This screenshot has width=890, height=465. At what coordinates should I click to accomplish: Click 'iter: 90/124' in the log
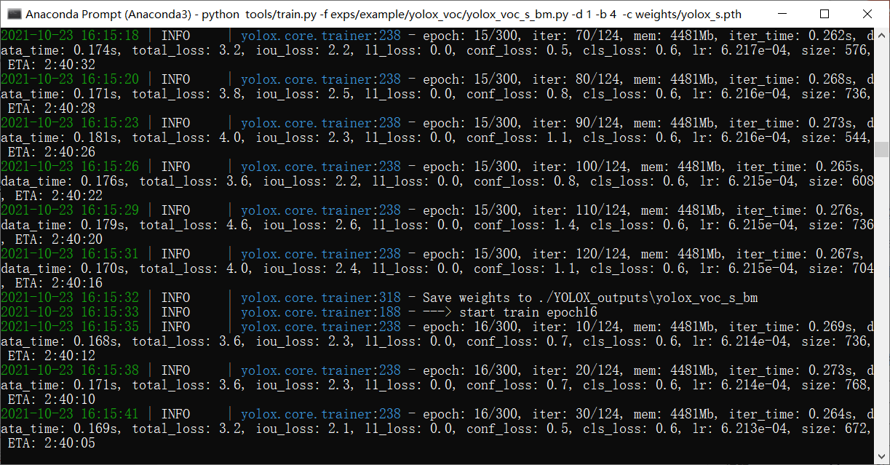[576, 123]
